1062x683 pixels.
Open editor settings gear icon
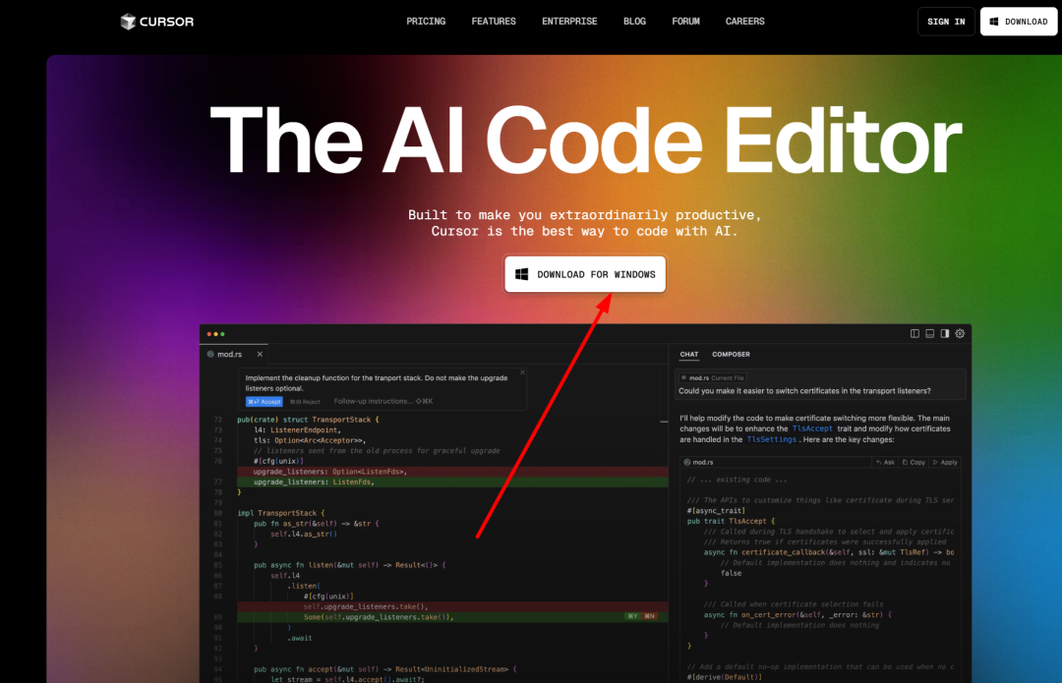960,334
